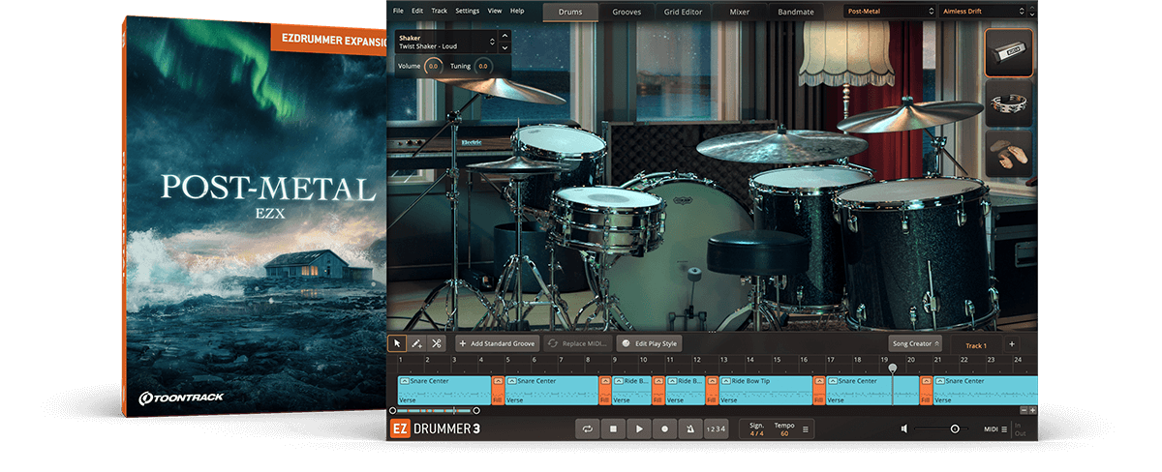Click Add Standard Groove button
This screenshot has height=472, width=1162.
click(497, 343)
